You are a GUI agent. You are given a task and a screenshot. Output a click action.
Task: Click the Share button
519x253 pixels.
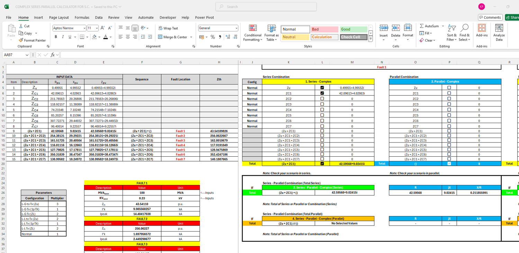[x=512, y=17]
